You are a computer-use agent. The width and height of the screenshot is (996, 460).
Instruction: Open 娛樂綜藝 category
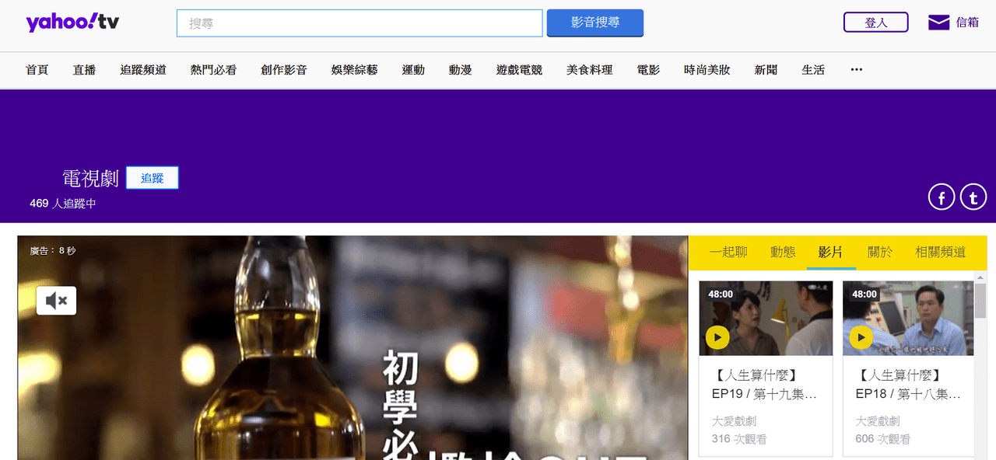point(354,70)
